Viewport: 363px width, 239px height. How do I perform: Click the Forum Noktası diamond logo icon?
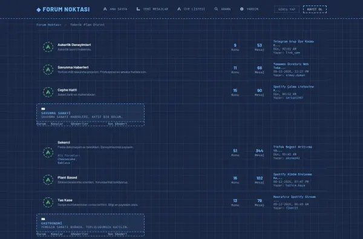[x=39, y=10]
